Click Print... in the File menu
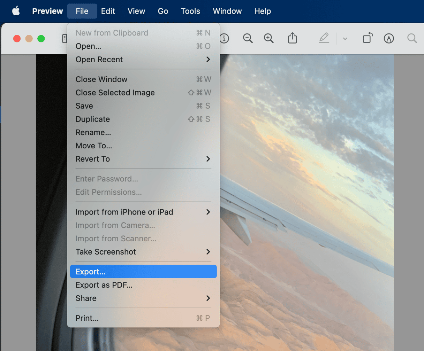Image resolution: width=424 pixels, height=351 pixels. tap(87, 318)
